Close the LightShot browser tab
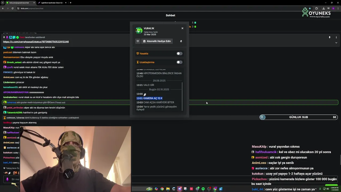Screen dimensions: 341x192 [66, 3]
